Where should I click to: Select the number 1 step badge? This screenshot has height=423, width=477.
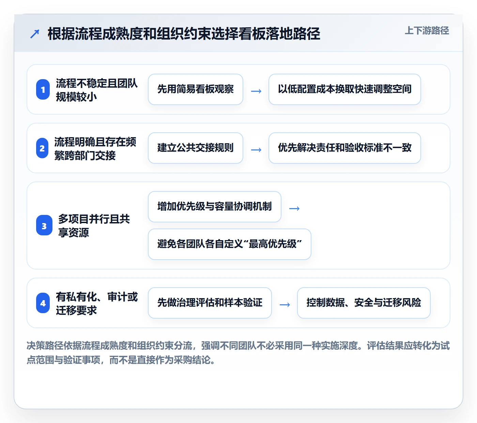(x=43, y=89)
